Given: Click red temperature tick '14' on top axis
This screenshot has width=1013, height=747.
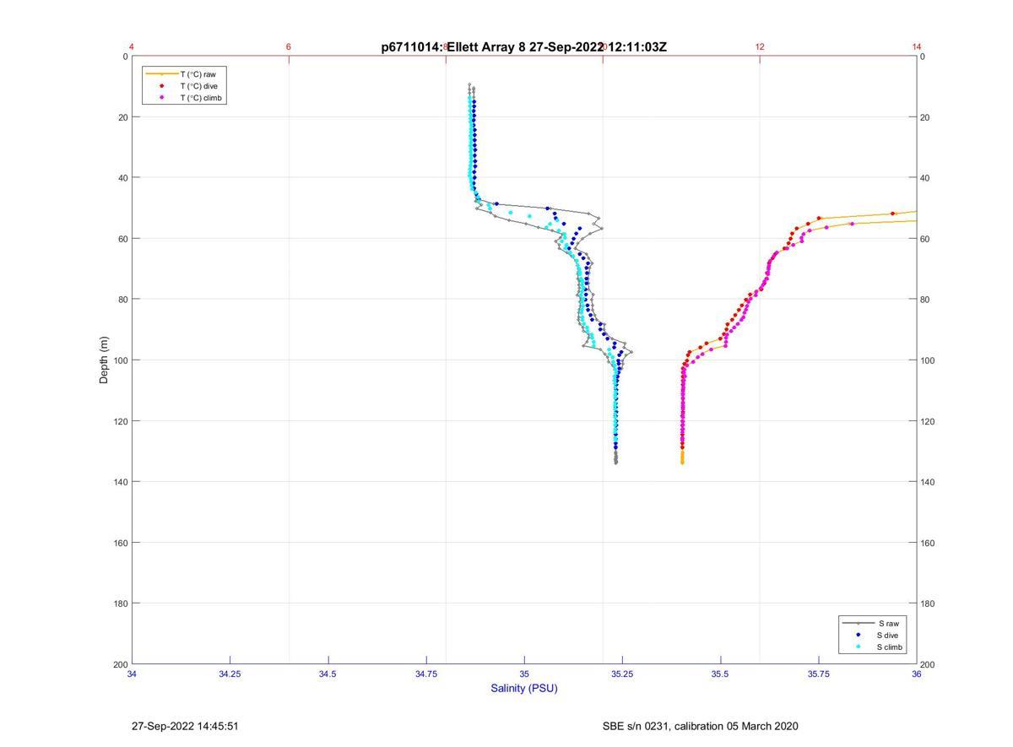Looking at the screenshot, I should point(917,47).
